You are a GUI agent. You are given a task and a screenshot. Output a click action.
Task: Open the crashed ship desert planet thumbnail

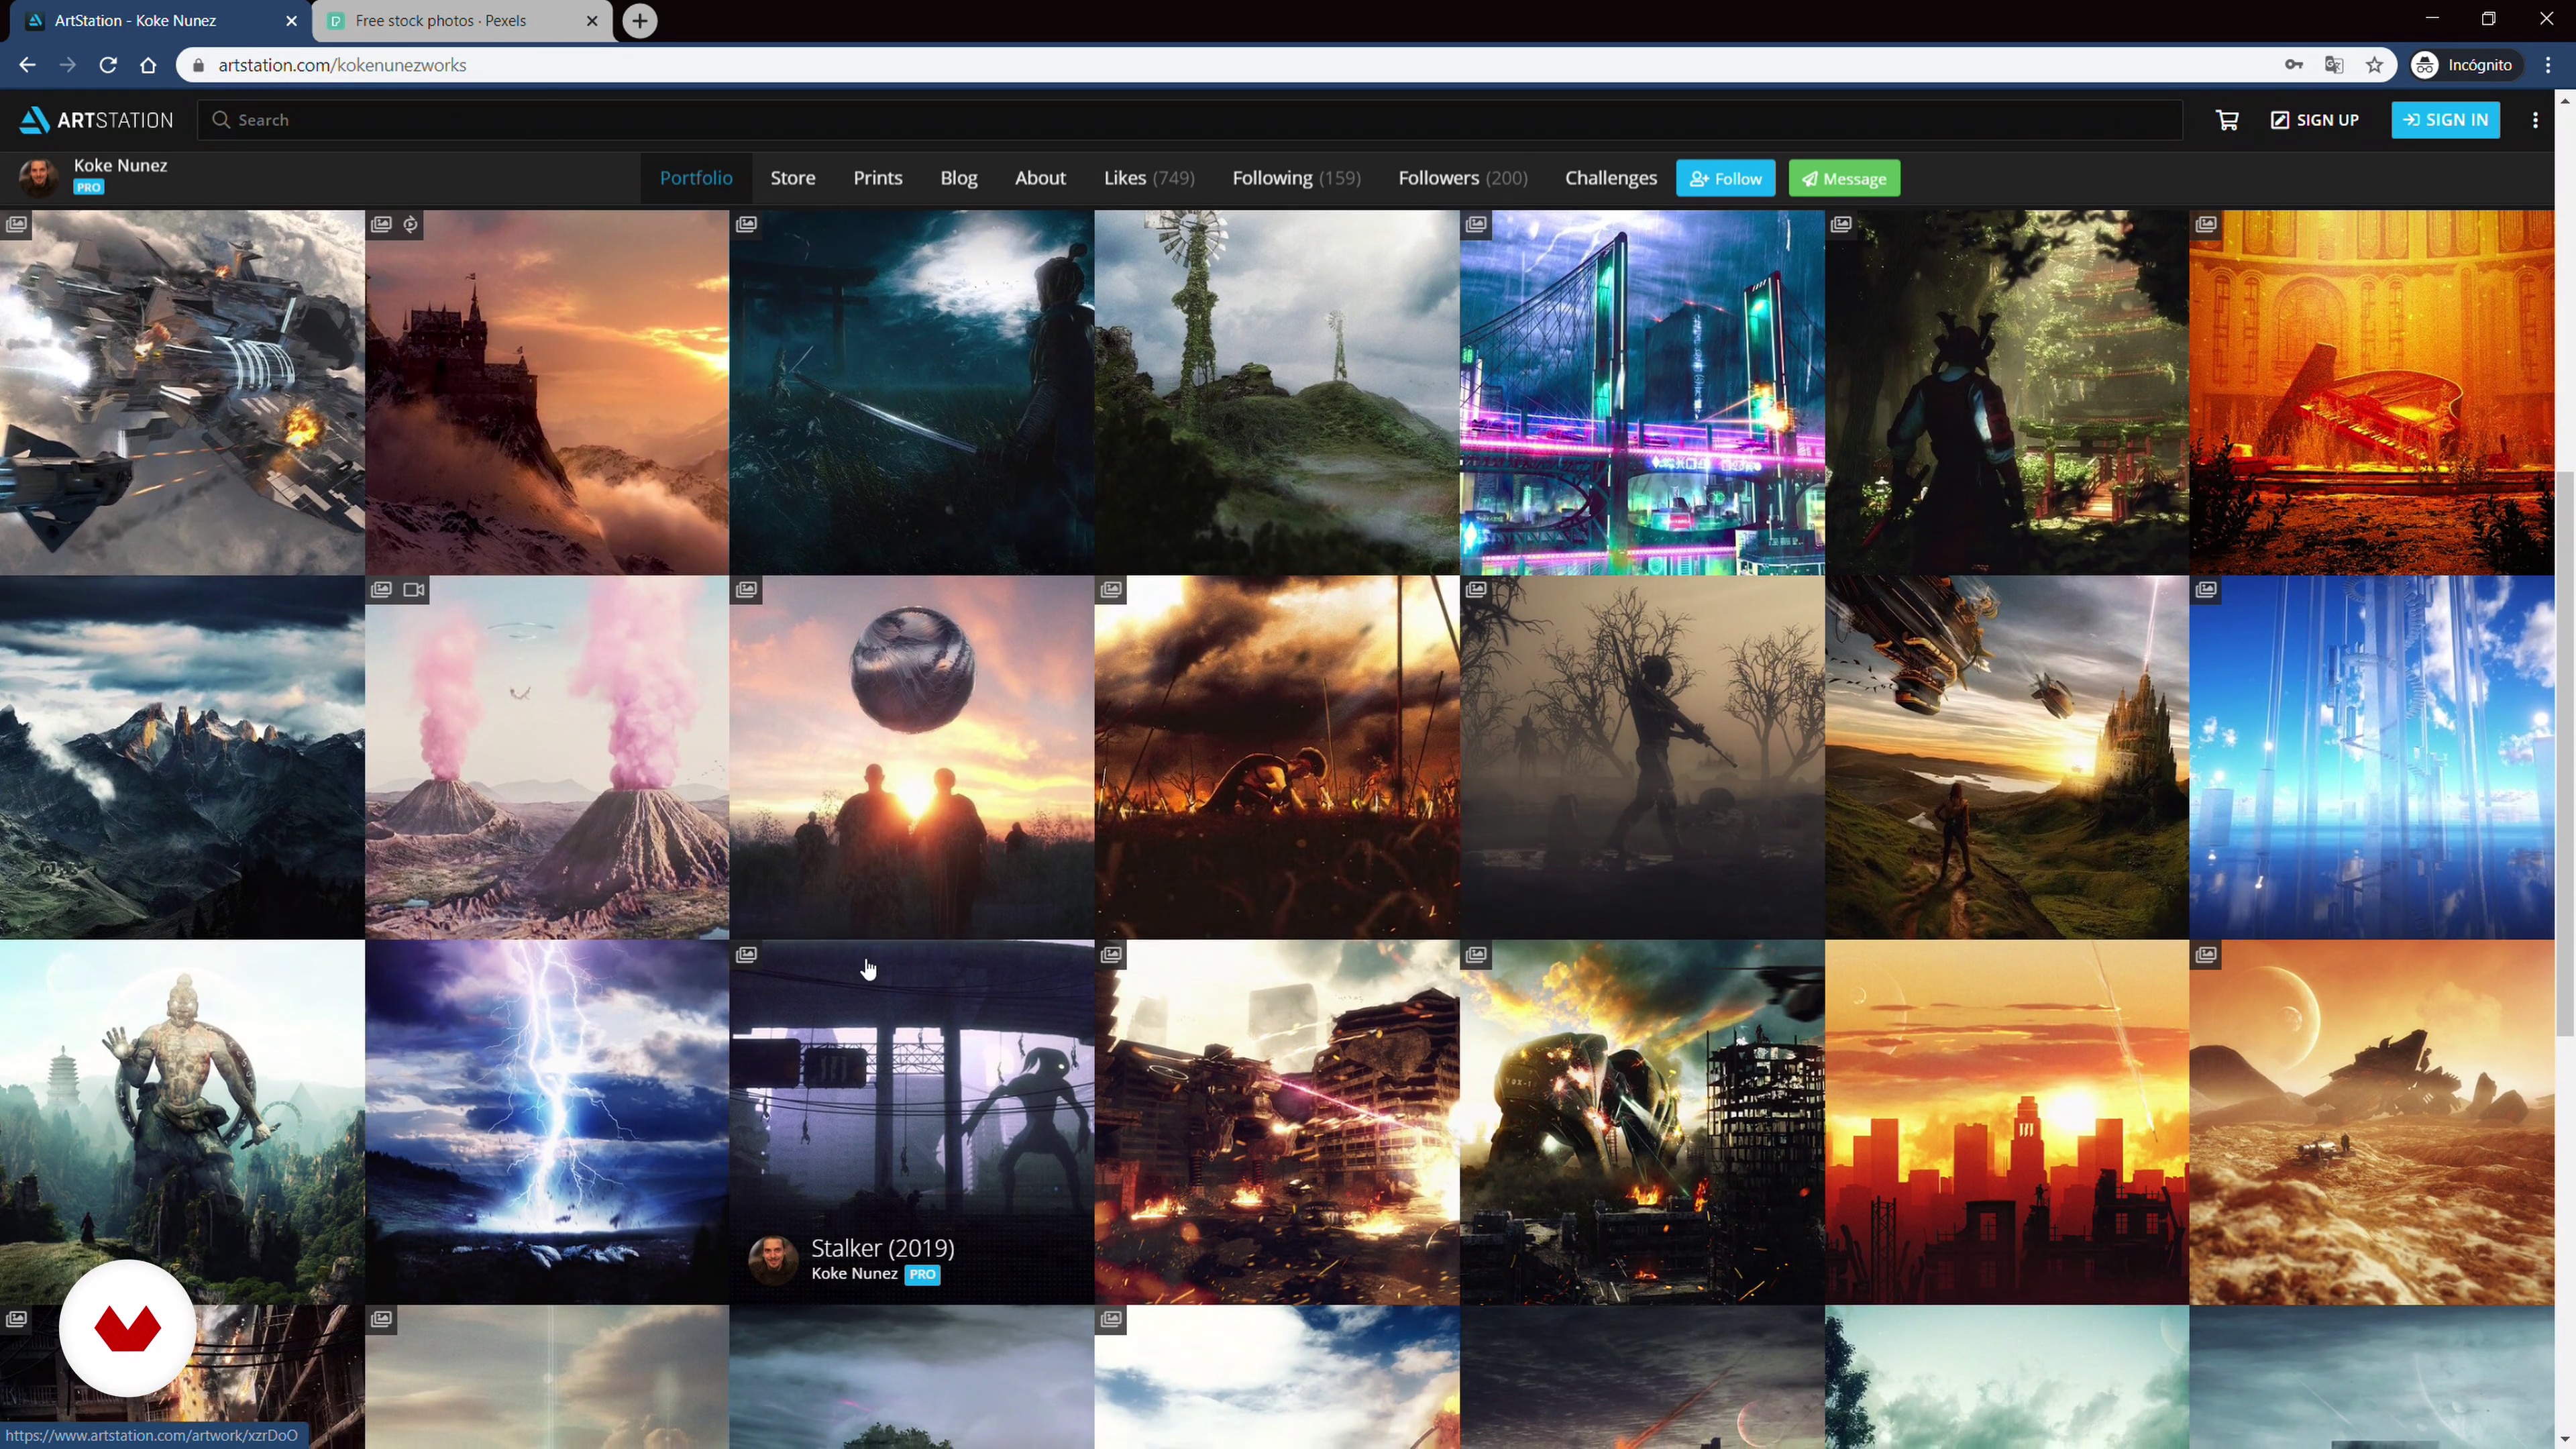2372,1122
